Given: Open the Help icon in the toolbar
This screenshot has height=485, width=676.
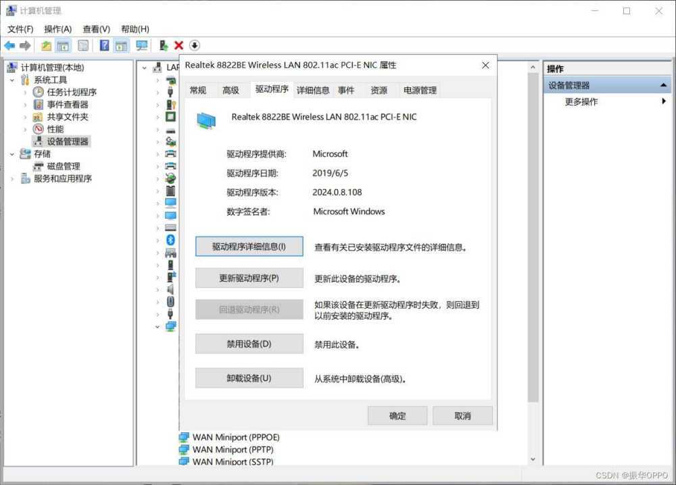Looking at the screenshot, I should pos(105,45).
